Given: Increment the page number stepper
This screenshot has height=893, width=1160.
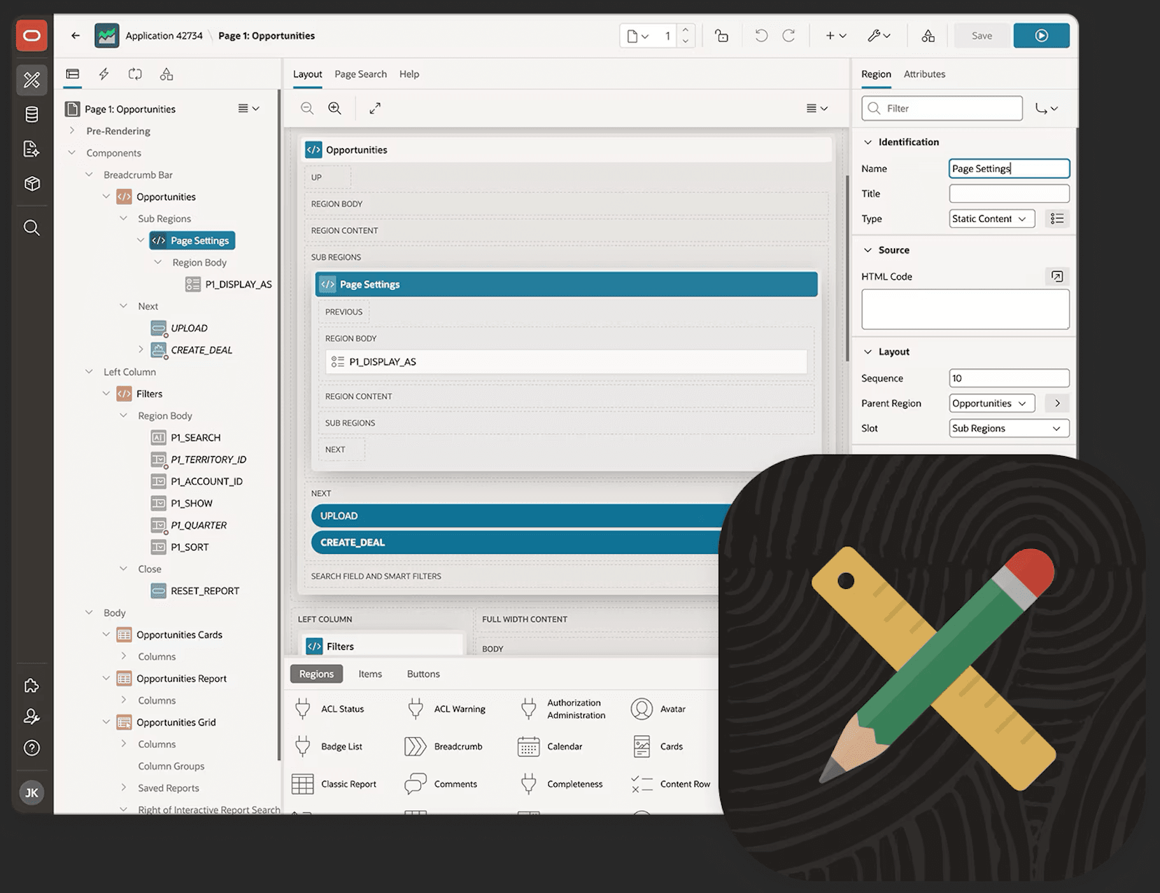Looking at the screenshot, I should [x=685, y=30].
